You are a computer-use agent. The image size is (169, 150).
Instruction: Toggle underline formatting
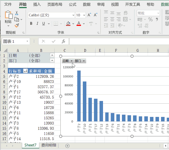click(44, 24)
